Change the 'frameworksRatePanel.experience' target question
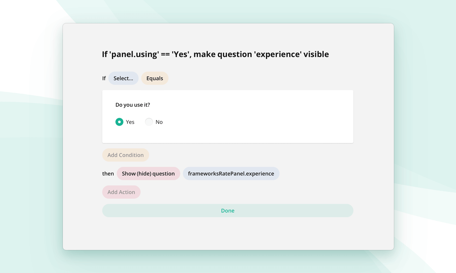The image size is (456, 273). tap(231, 173)
